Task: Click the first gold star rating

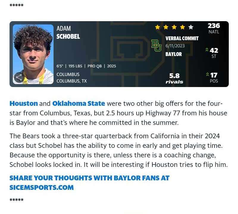Action: [x=158, y=27]
